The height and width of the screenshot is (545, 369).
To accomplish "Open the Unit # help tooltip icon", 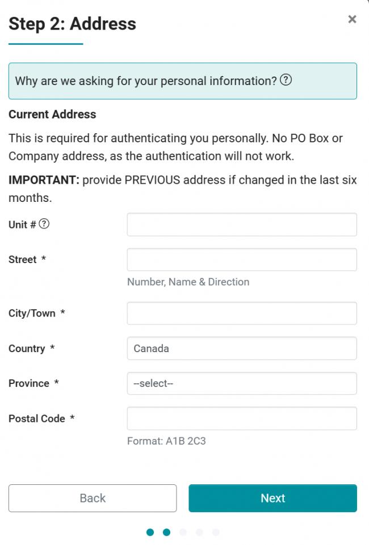I will pos(44,224).
